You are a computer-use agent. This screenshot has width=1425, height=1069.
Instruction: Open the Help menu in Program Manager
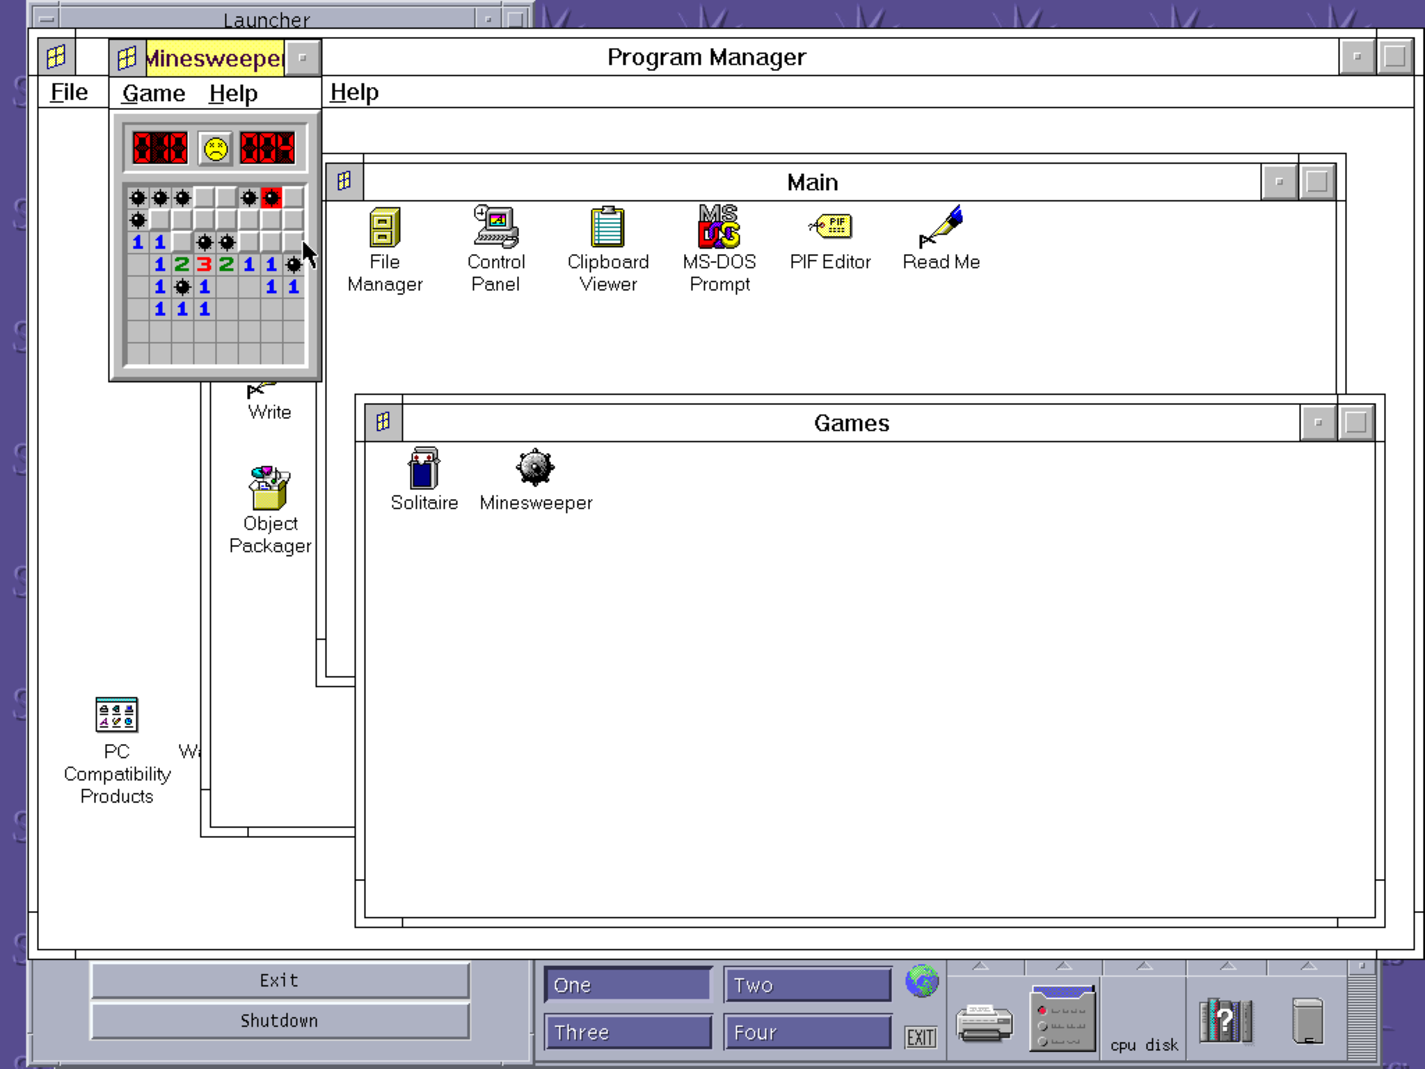tap(354, 92)
